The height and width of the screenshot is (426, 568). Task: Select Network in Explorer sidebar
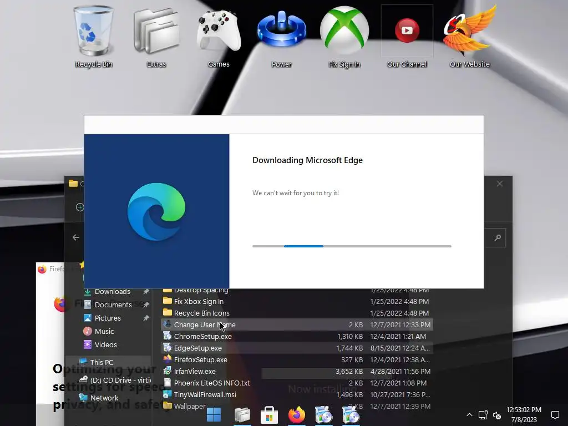point(104,398)
